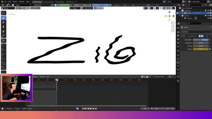Open the File menu
Viewport: 212px width, 119px height.
(x=6, y=2)
